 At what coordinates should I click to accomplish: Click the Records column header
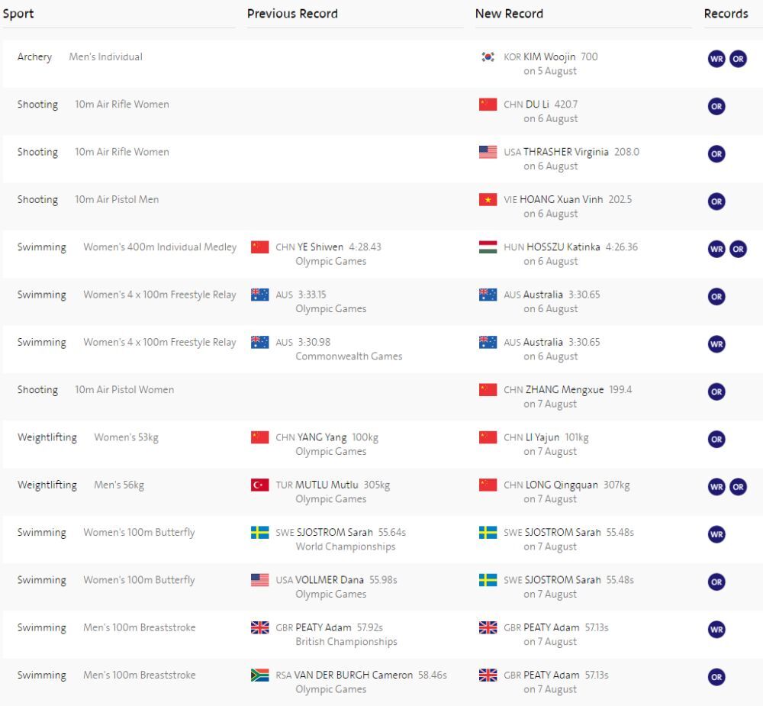tap(726, 14)
